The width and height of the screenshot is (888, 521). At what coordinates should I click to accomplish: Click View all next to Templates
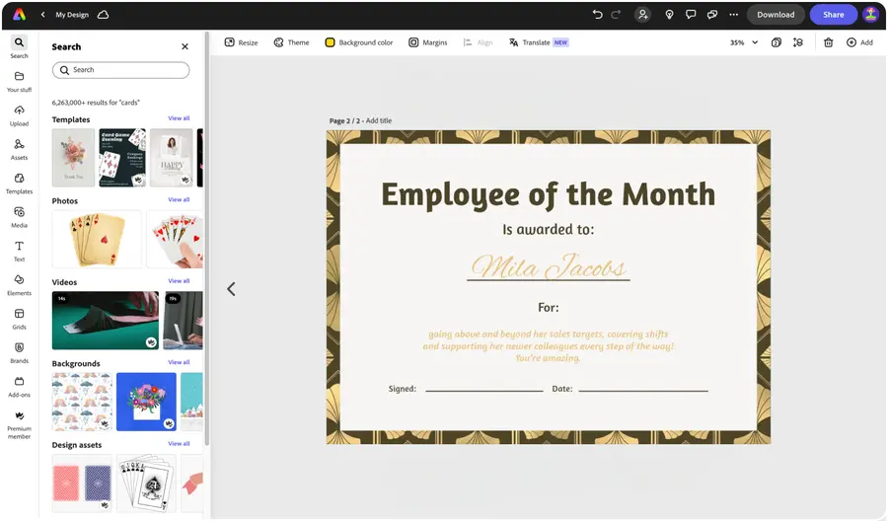[x=179, y=118]
